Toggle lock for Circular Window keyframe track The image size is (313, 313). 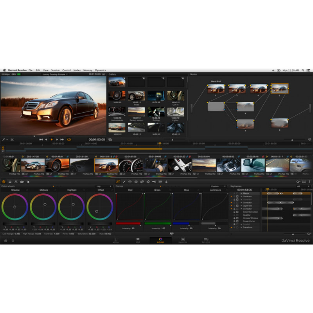(x=234, y=218)
